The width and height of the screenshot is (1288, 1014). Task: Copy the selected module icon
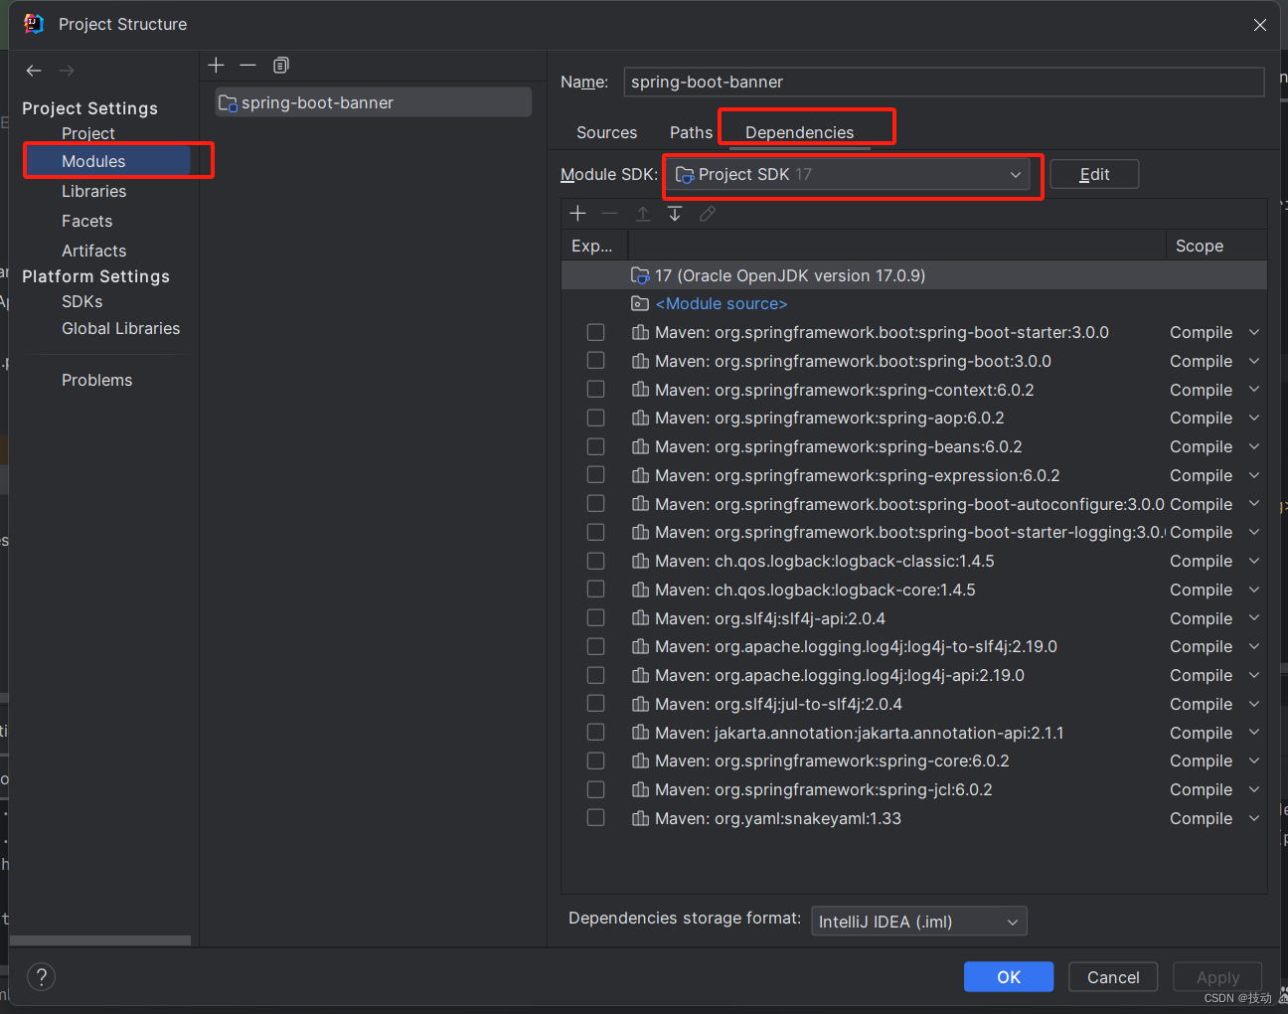[x=281, y=65]
